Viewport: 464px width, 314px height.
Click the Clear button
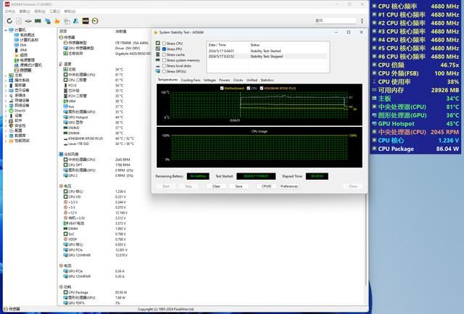(216, 186)
